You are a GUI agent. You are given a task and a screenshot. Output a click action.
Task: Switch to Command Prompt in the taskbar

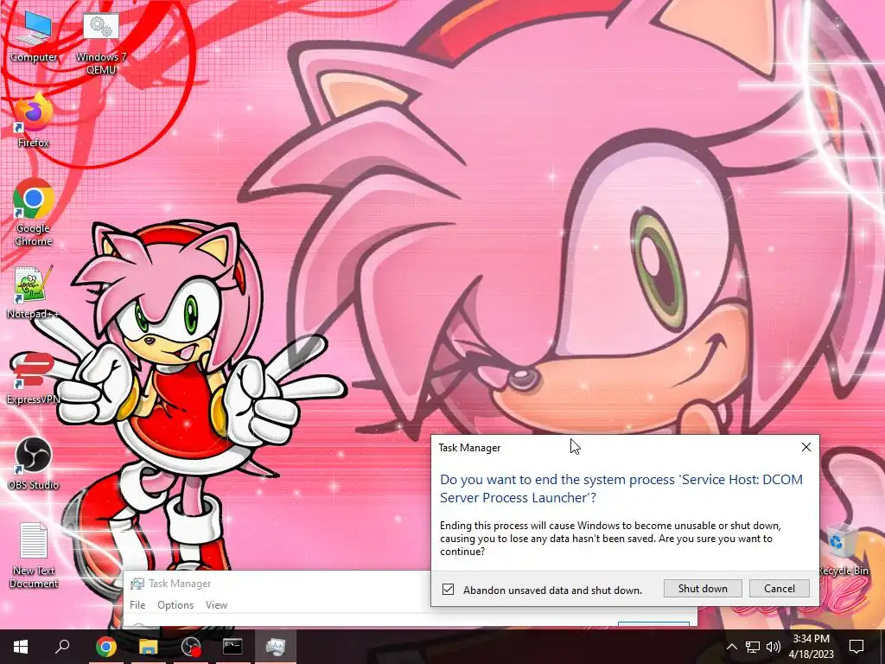click(232, 647)
